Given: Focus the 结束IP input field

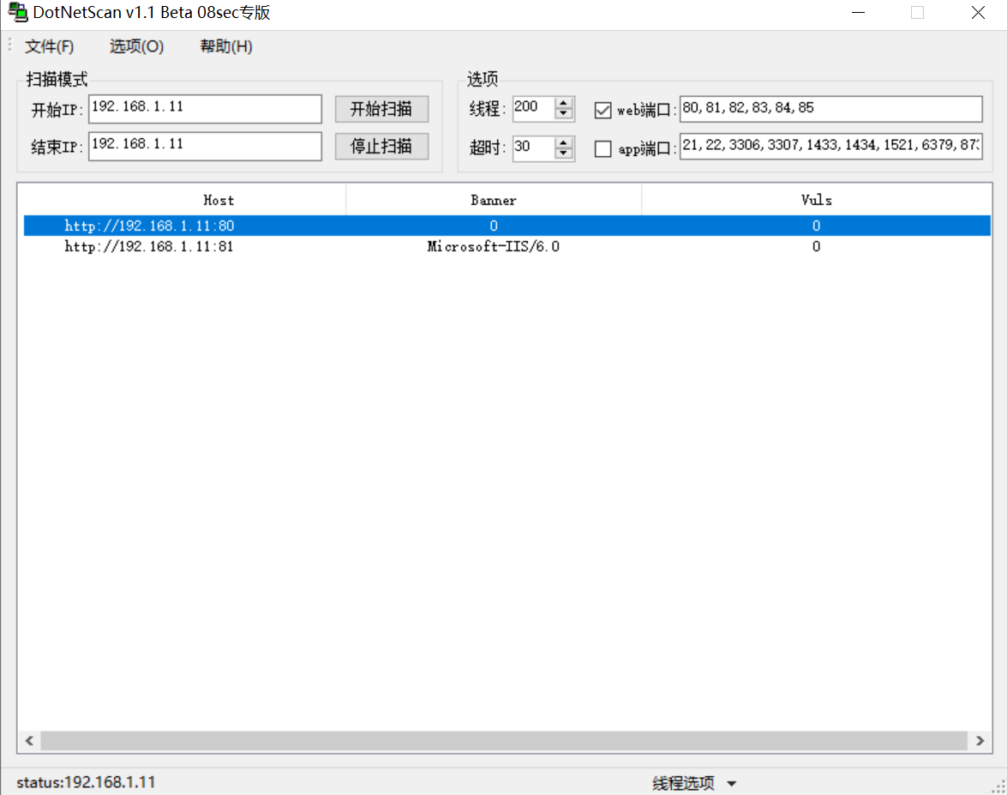Looking at the screenshot, I should (205, 146).
